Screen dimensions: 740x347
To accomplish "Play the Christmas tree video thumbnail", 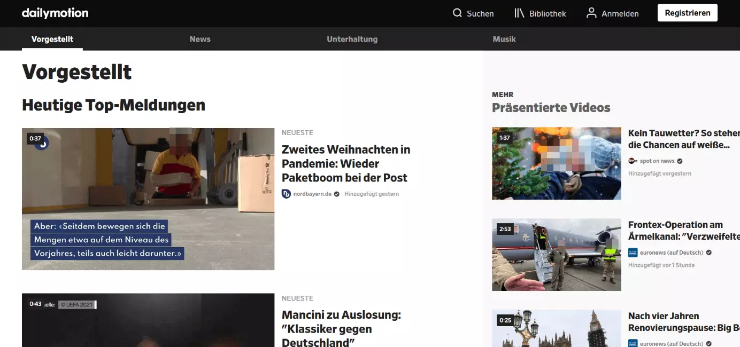I will 556,163.
